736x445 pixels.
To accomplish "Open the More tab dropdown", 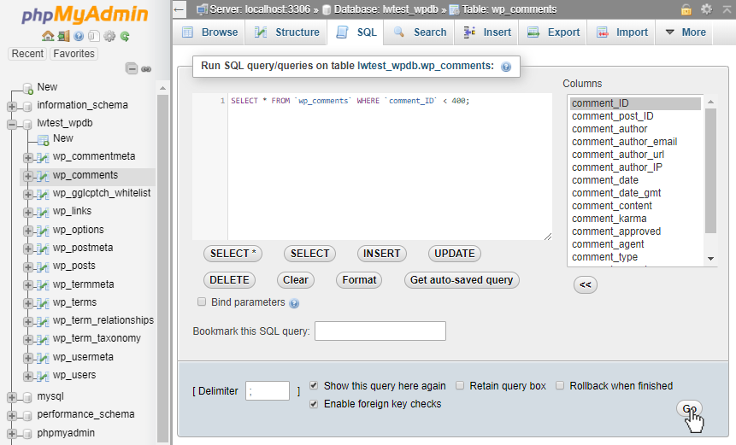I will (x=685, y=32).
